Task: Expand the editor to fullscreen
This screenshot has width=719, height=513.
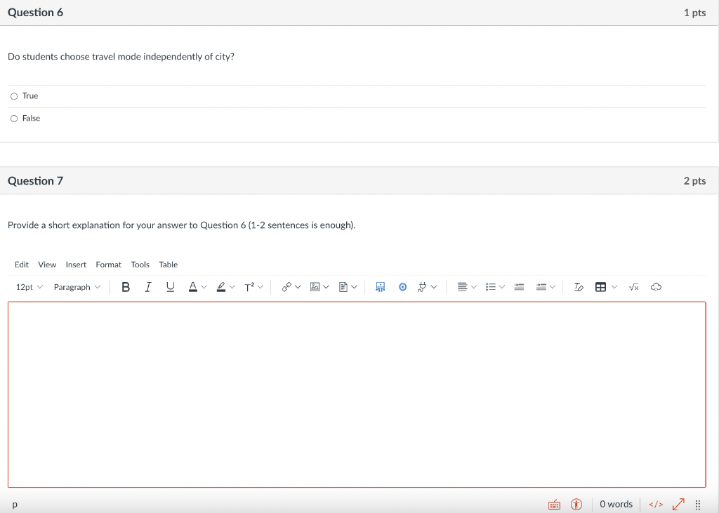Action: coord(678,504)
